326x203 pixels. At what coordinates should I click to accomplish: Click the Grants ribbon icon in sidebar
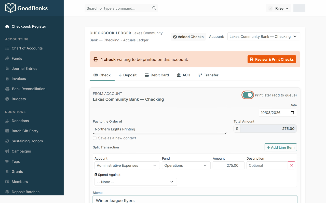pos(7,172)
